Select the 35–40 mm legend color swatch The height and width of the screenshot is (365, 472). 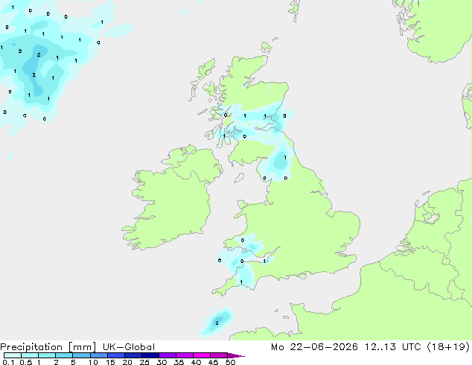pos(184,355)
